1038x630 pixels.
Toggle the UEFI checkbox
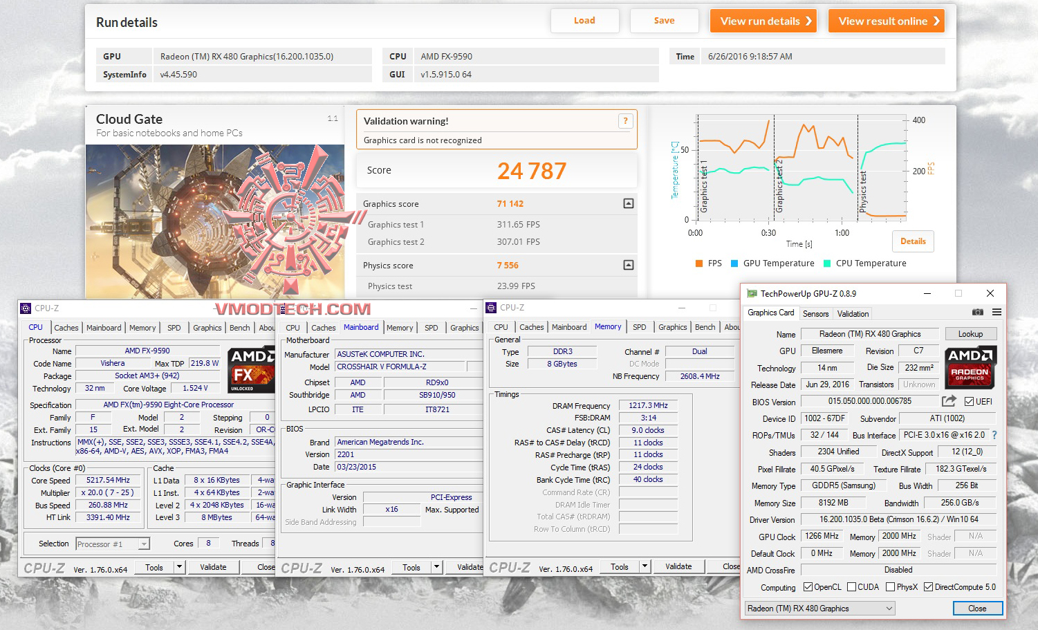pos(969,401)
